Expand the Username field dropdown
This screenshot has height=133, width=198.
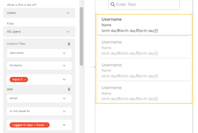(x=39, y=53)
